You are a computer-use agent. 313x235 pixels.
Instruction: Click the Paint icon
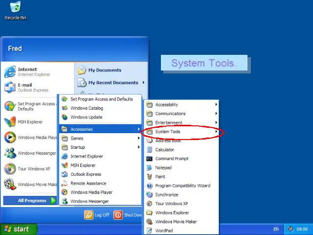click(149, 177)
